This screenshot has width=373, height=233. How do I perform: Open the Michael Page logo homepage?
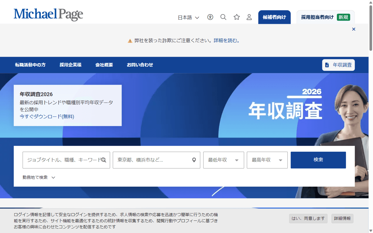tap(48, 15)
